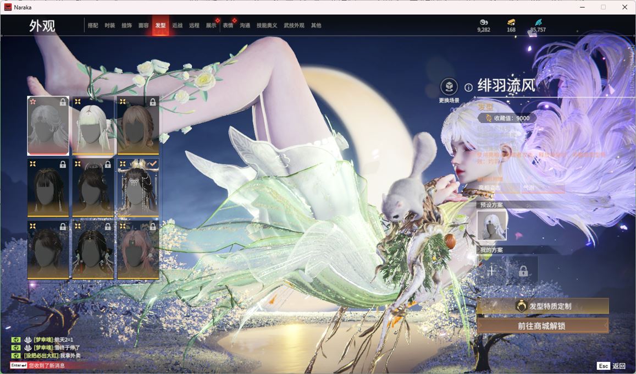This screenshot has width=636, height=374.
Task: Click the 预设方案 section header
Action: pos(491,205)
